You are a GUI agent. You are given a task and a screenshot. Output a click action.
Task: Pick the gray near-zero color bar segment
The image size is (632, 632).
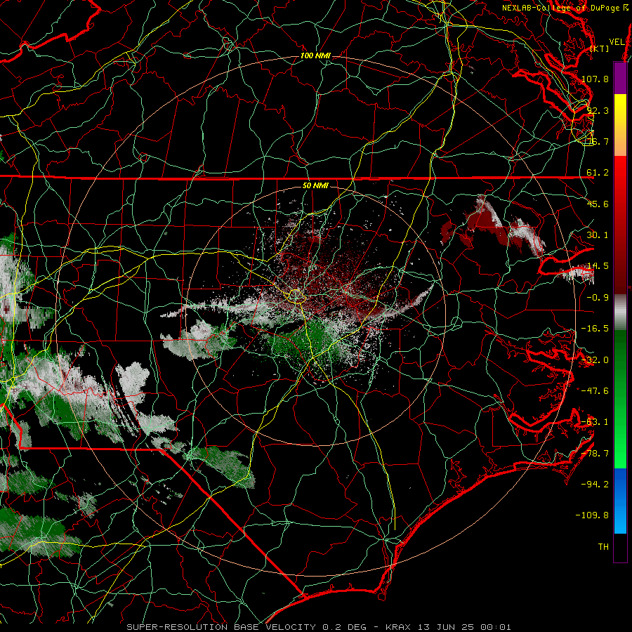[620, 312]
